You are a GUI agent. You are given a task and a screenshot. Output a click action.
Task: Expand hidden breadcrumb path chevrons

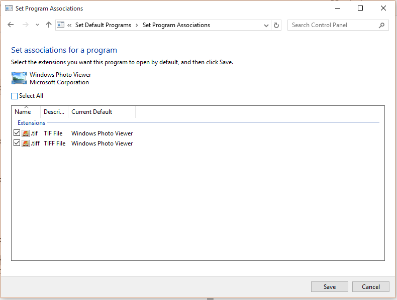69,25
